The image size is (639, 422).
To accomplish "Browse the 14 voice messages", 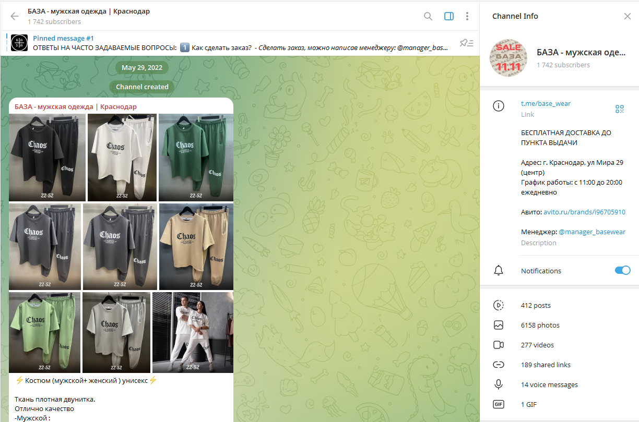I will (549, 385).
